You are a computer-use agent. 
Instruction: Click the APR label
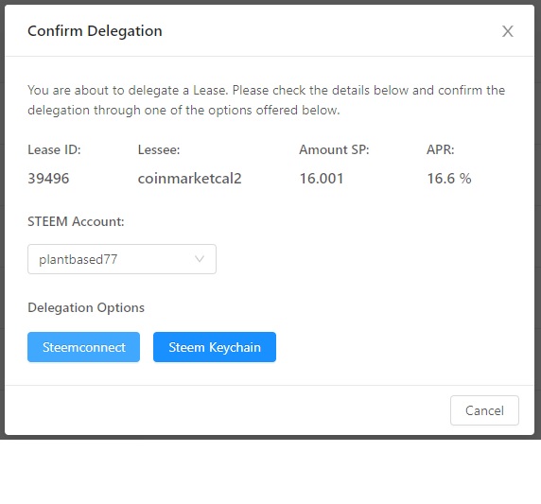click(x=441, y=149)
